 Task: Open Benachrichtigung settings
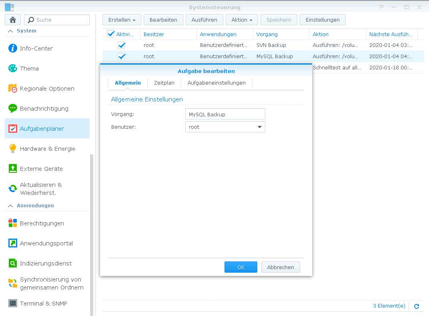[x=44, y=109]
